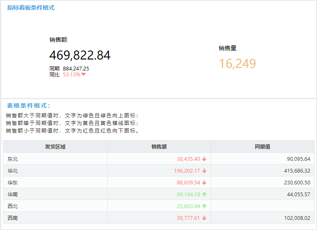
Task: Select the 发货区域 column header
Action: pos(55,146)
